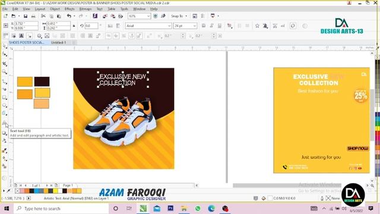380x214 pixels.
Task: Select the Zoom tool in the toolbox
Action: pos(5,72)
